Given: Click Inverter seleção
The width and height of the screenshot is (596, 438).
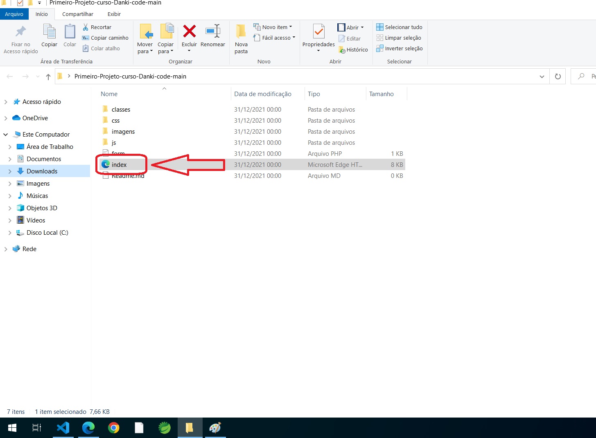Looking at the screenshot, I should point(400,48).
